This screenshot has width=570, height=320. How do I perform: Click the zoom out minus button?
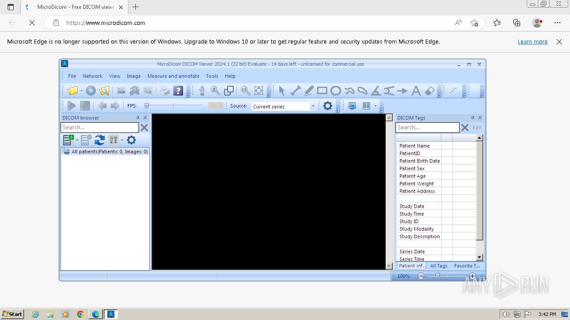point(421,276)
